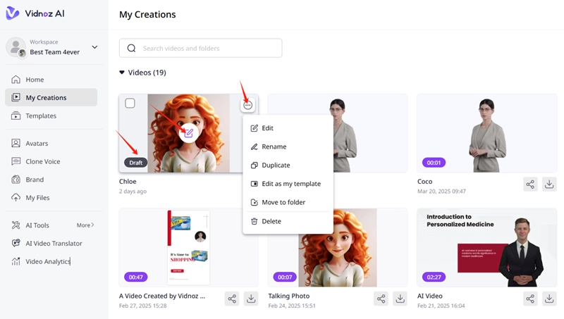Choose Move to folder in context menu
Image resolution: width=564 pixels, height=319 pixels.
point(282,202)
